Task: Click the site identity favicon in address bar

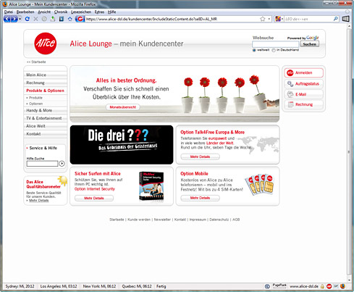Action: point(80,19)
